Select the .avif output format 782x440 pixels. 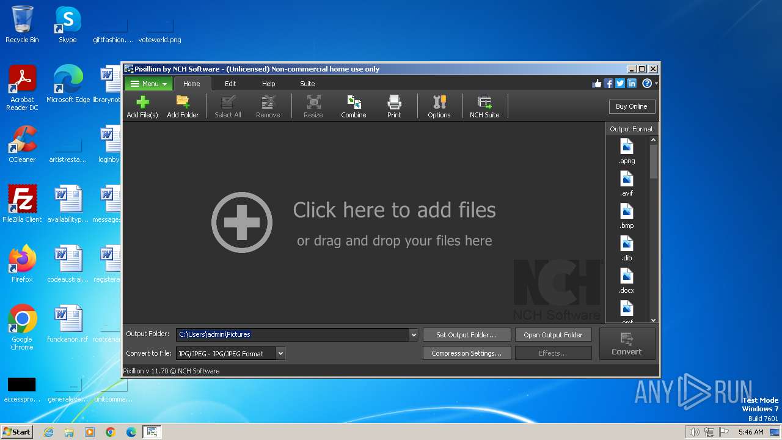click(627, 183)
